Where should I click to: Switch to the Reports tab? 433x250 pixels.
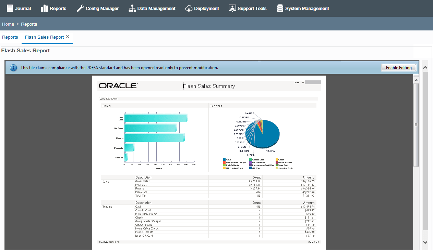point(10,37)
